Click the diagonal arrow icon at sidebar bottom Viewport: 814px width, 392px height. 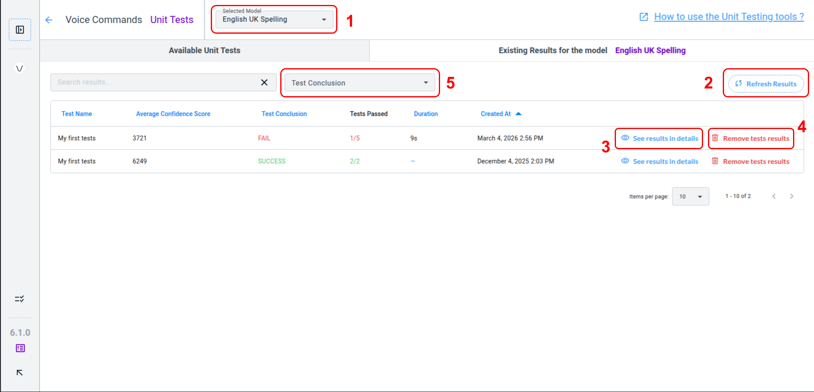pyautogui.click(x=19, y=373)
